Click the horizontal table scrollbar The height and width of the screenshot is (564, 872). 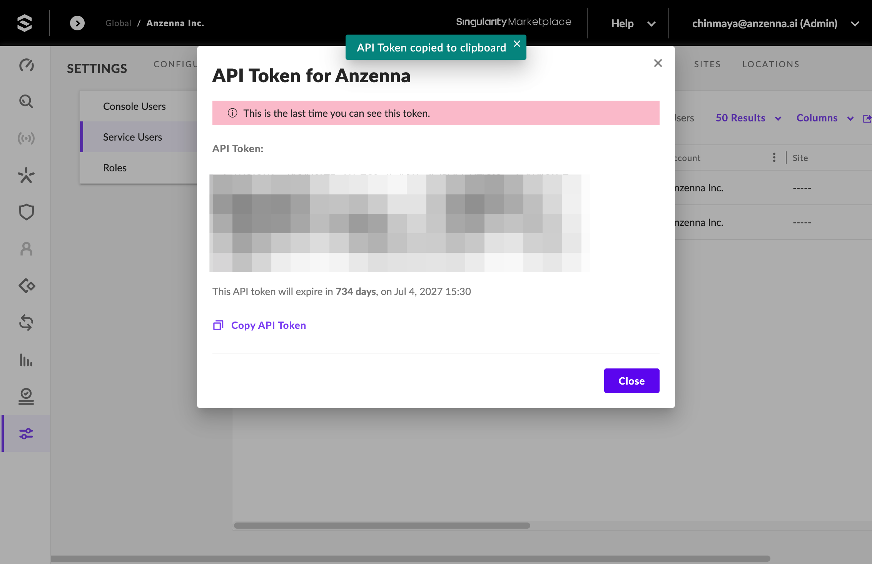point(382,525)
